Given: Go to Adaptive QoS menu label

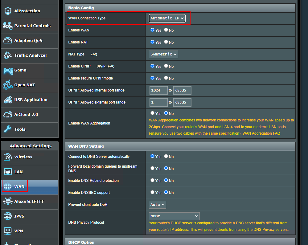Looking at the screenshot, I should (28, 40).
